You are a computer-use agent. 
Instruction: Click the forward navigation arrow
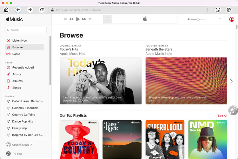pyautogui.click(x=30, y=10)
